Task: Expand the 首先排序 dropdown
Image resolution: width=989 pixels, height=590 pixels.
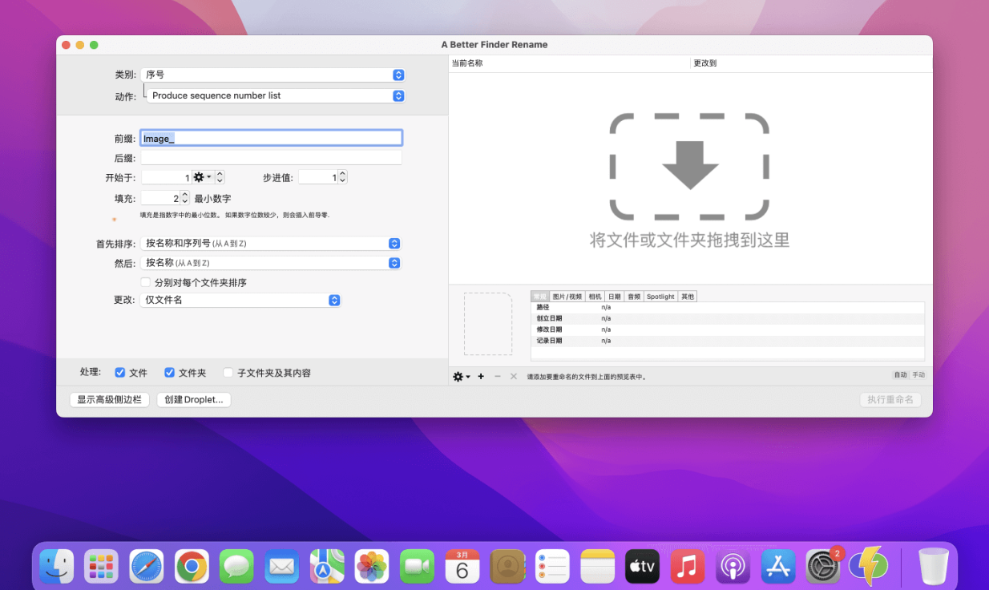Action: coord(271,244)
